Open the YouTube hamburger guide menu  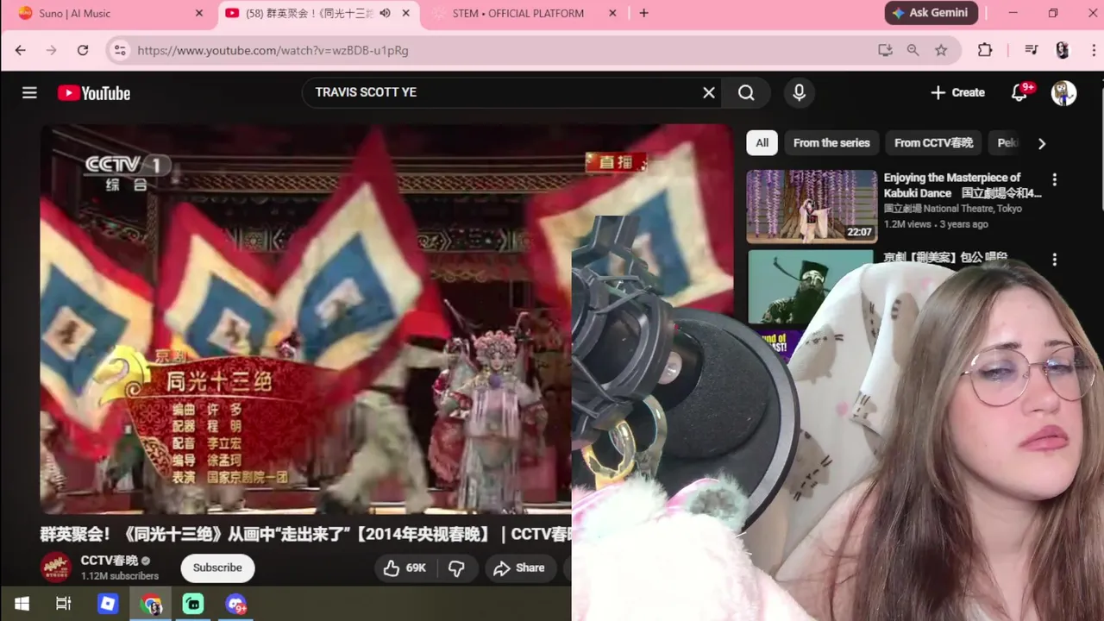click(29, 92)
